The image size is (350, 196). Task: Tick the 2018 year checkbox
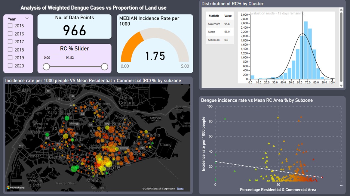(x=10, y=50)
